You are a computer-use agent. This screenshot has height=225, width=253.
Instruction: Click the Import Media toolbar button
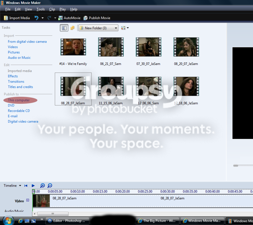(17, 18)
